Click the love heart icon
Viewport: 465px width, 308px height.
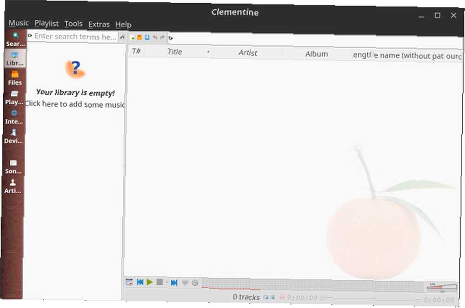185,282
